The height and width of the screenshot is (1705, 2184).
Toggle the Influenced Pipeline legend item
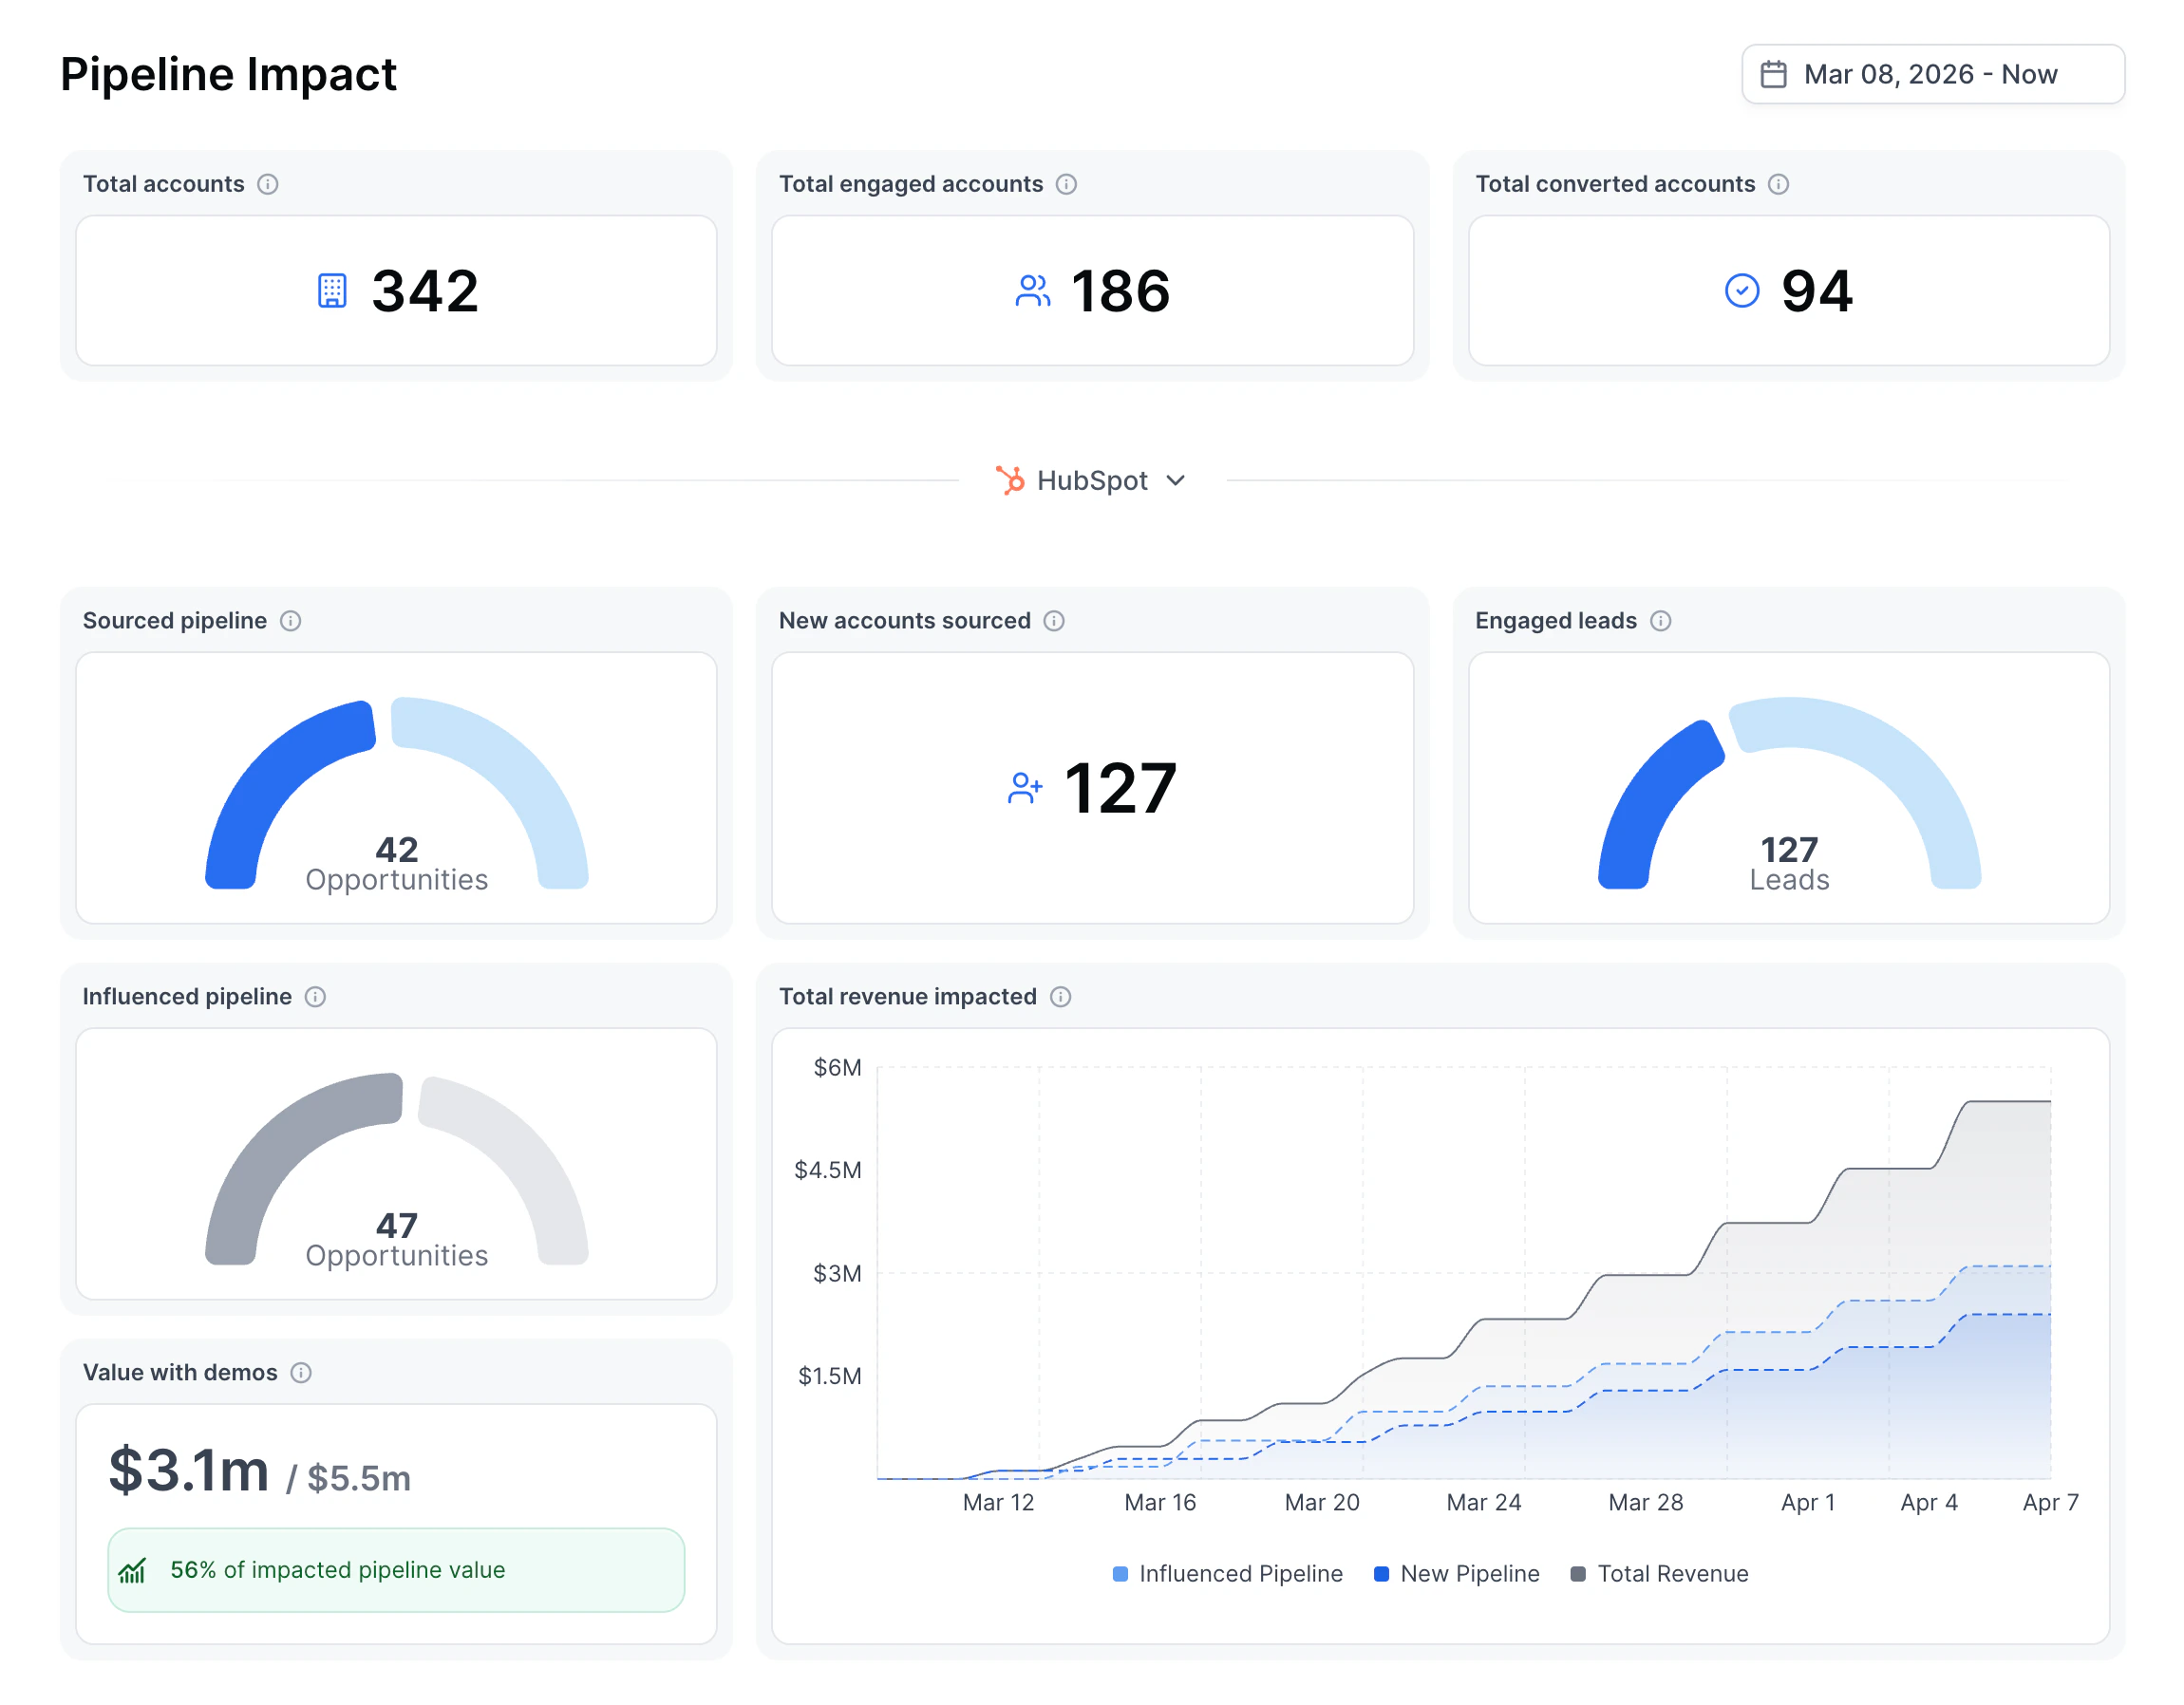coord(1228,1573)
